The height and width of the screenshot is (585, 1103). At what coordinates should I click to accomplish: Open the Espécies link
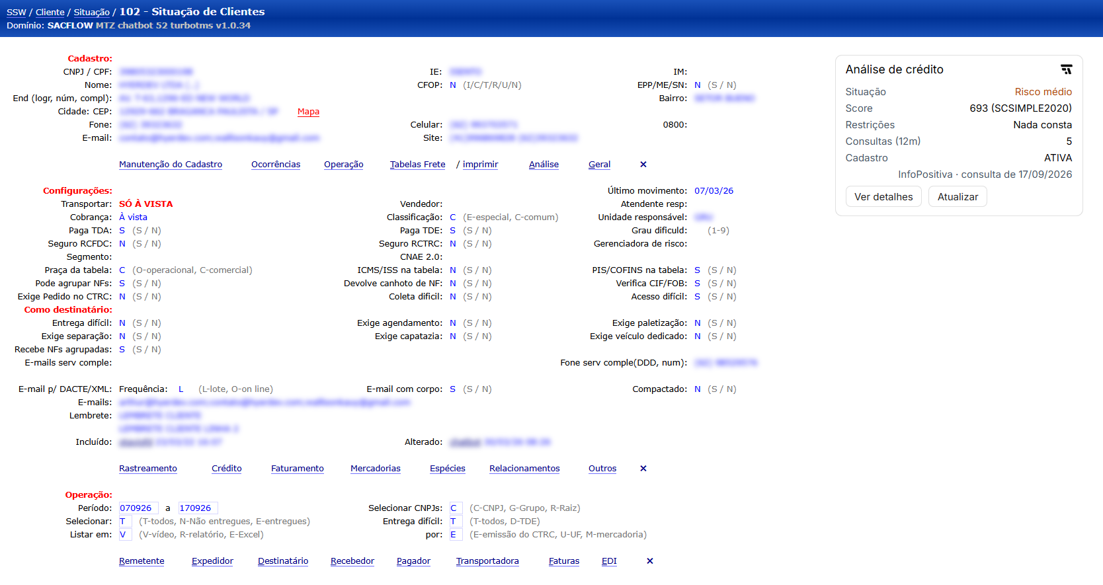coord(448,469)
